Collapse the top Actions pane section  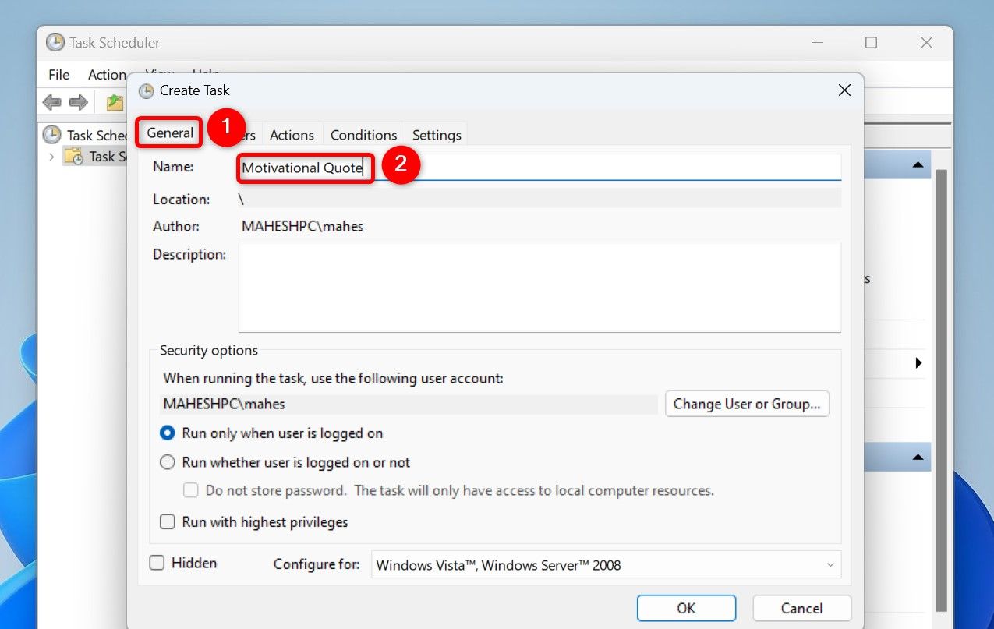918,164
